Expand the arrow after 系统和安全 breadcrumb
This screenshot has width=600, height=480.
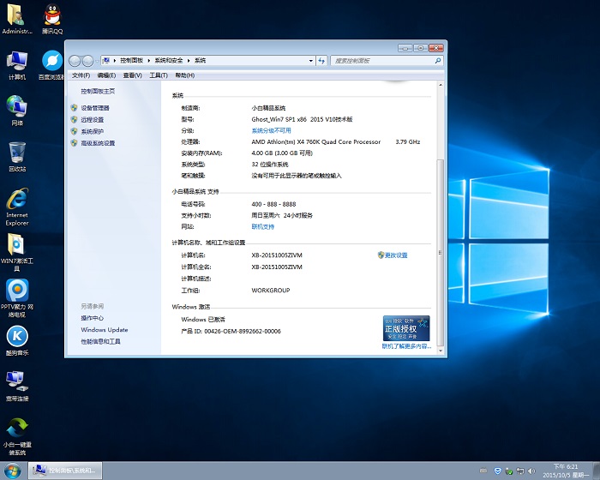point(189,61)
